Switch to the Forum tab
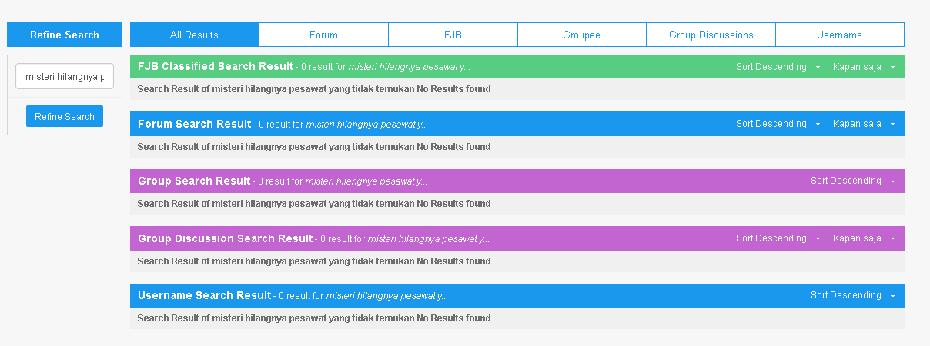Image resolution: width=930 pixels, height=346 pixels. click(324, 35)
